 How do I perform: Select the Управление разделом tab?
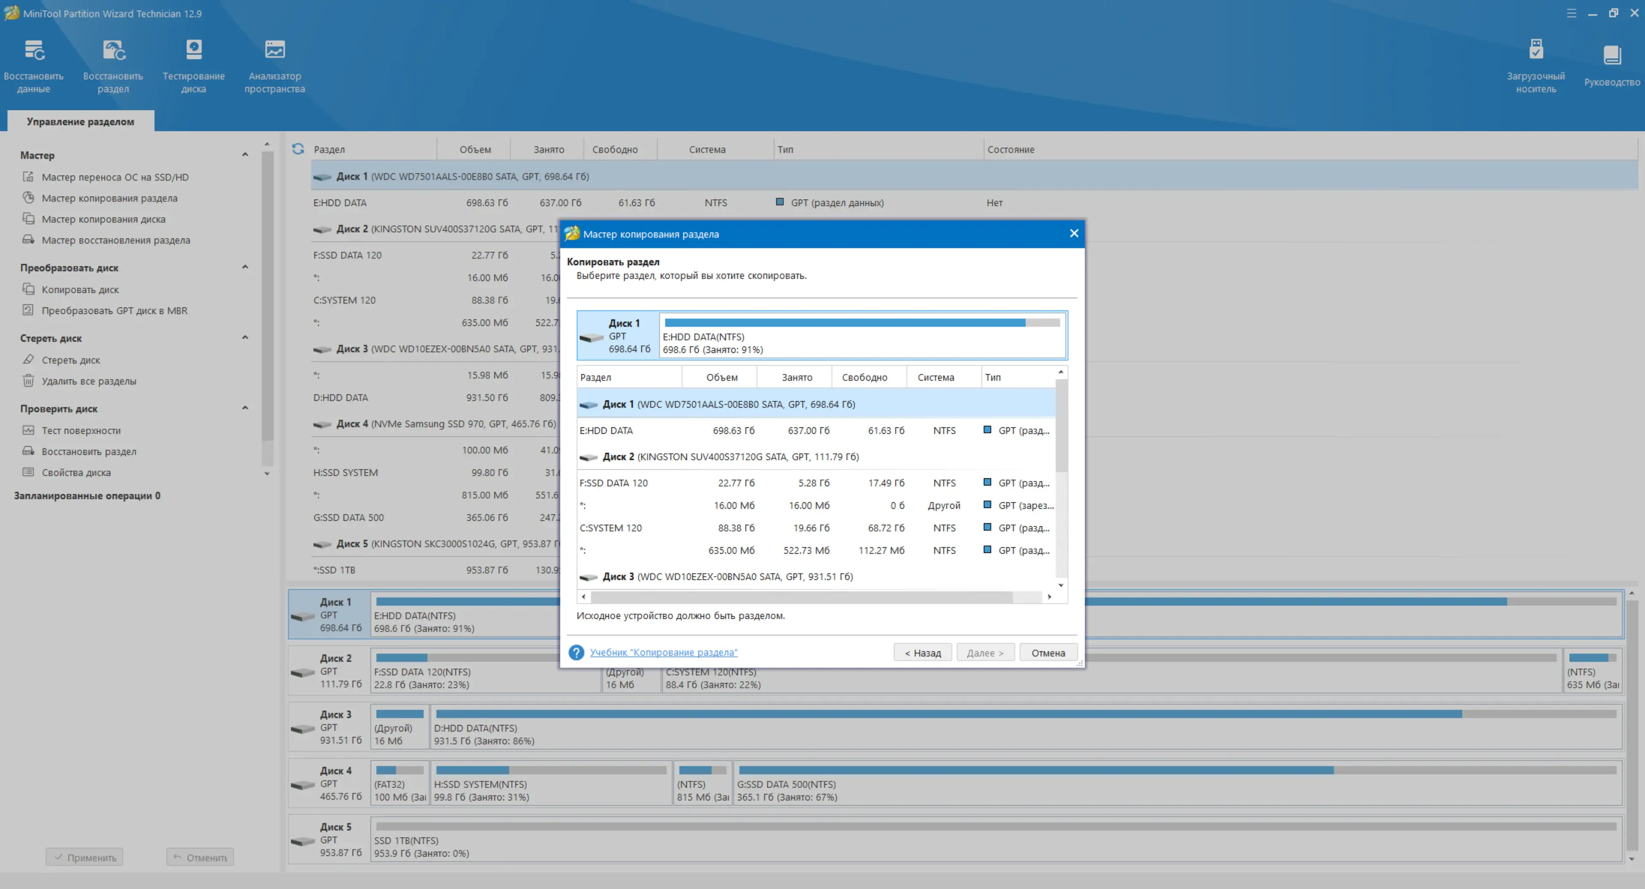tap(81, 121)
